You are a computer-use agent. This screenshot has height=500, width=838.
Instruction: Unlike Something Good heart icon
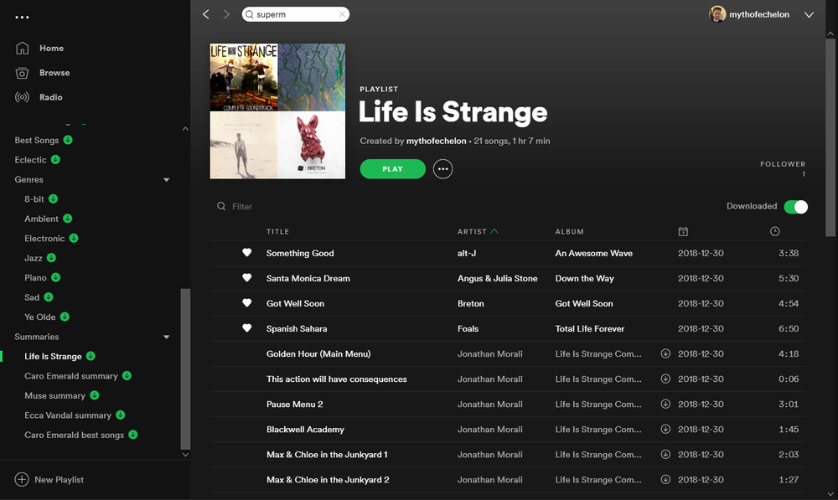pos(247,253)
